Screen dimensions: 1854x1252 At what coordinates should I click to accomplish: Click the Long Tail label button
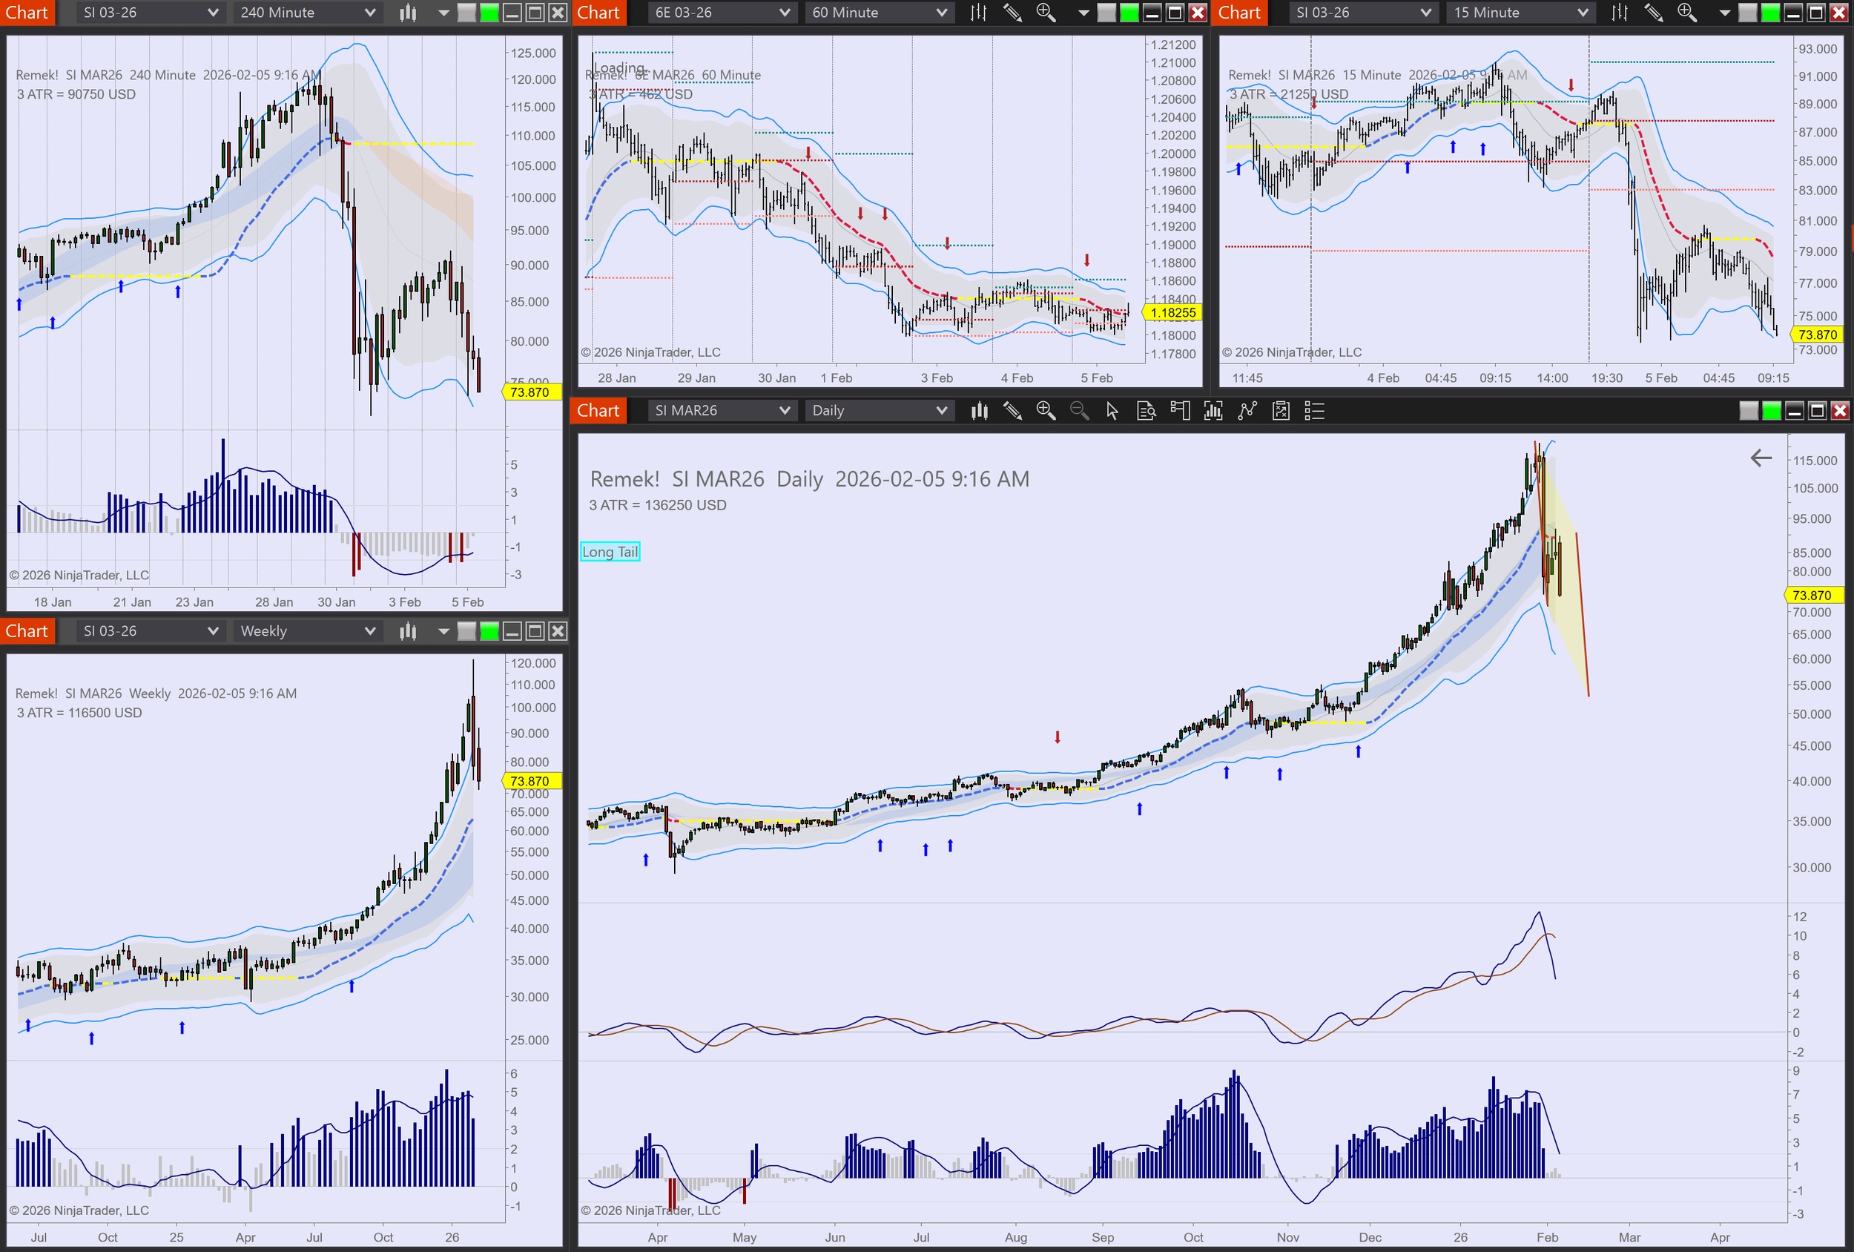tap(610, 551)
